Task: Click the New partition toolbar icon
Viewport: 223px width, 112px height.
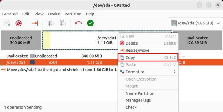Action: tap(7, 23)
